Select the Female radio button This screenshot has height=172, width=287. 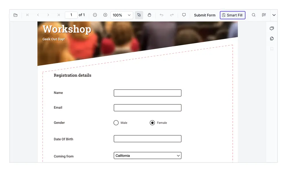click(x=152, y=123)
